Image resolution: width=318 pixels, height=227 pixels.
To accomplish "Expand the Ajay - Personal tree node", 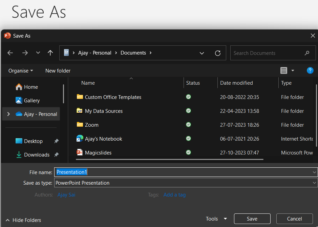I will point(8,114).
